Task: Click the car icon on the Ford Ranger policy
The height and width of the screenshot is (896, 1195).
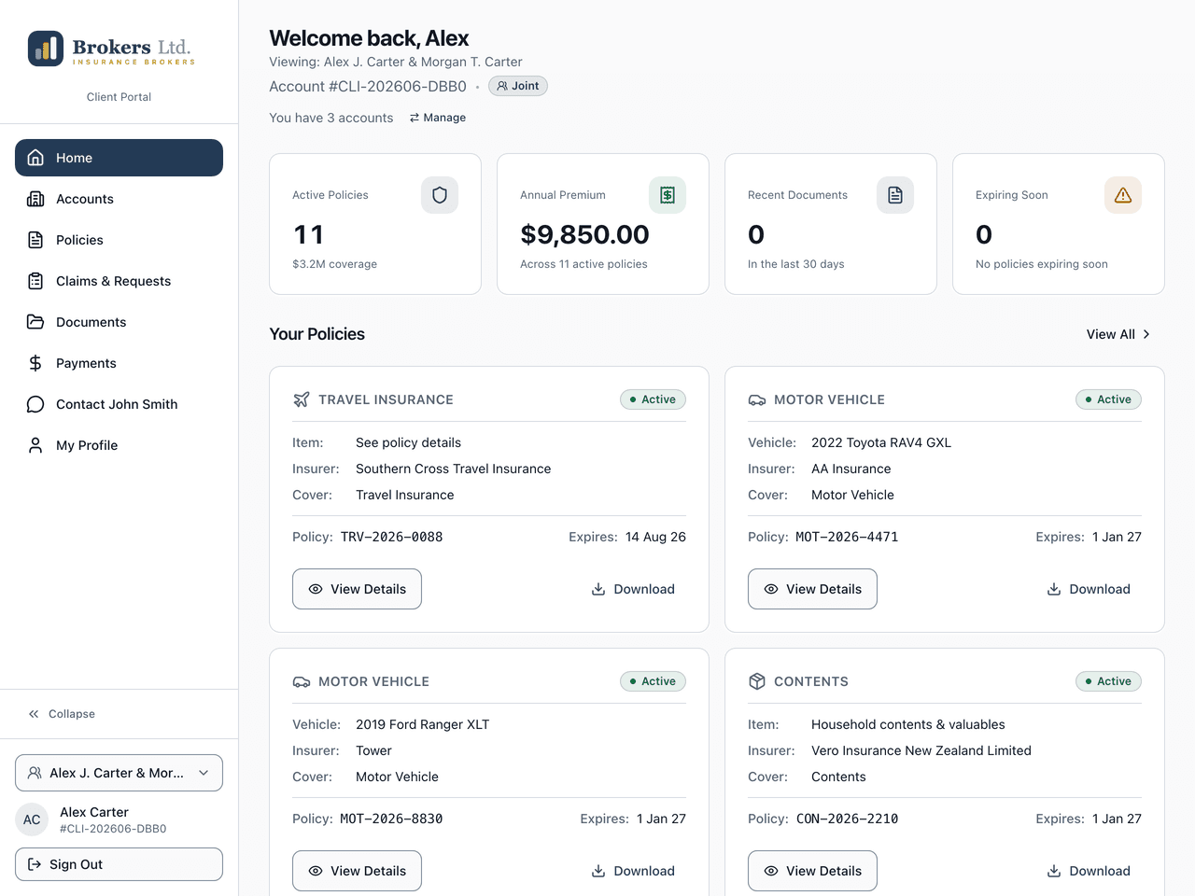Action: pyautogui.click(x=301, y=681)
